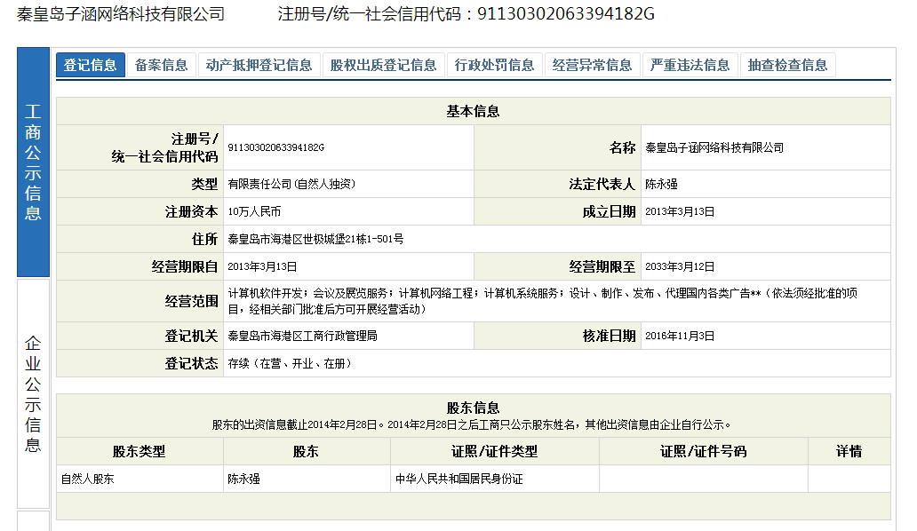This screenshot has width=917, height=531.
Task: Select the active 登记信息 tab
Action: click(x=94, y=64)
